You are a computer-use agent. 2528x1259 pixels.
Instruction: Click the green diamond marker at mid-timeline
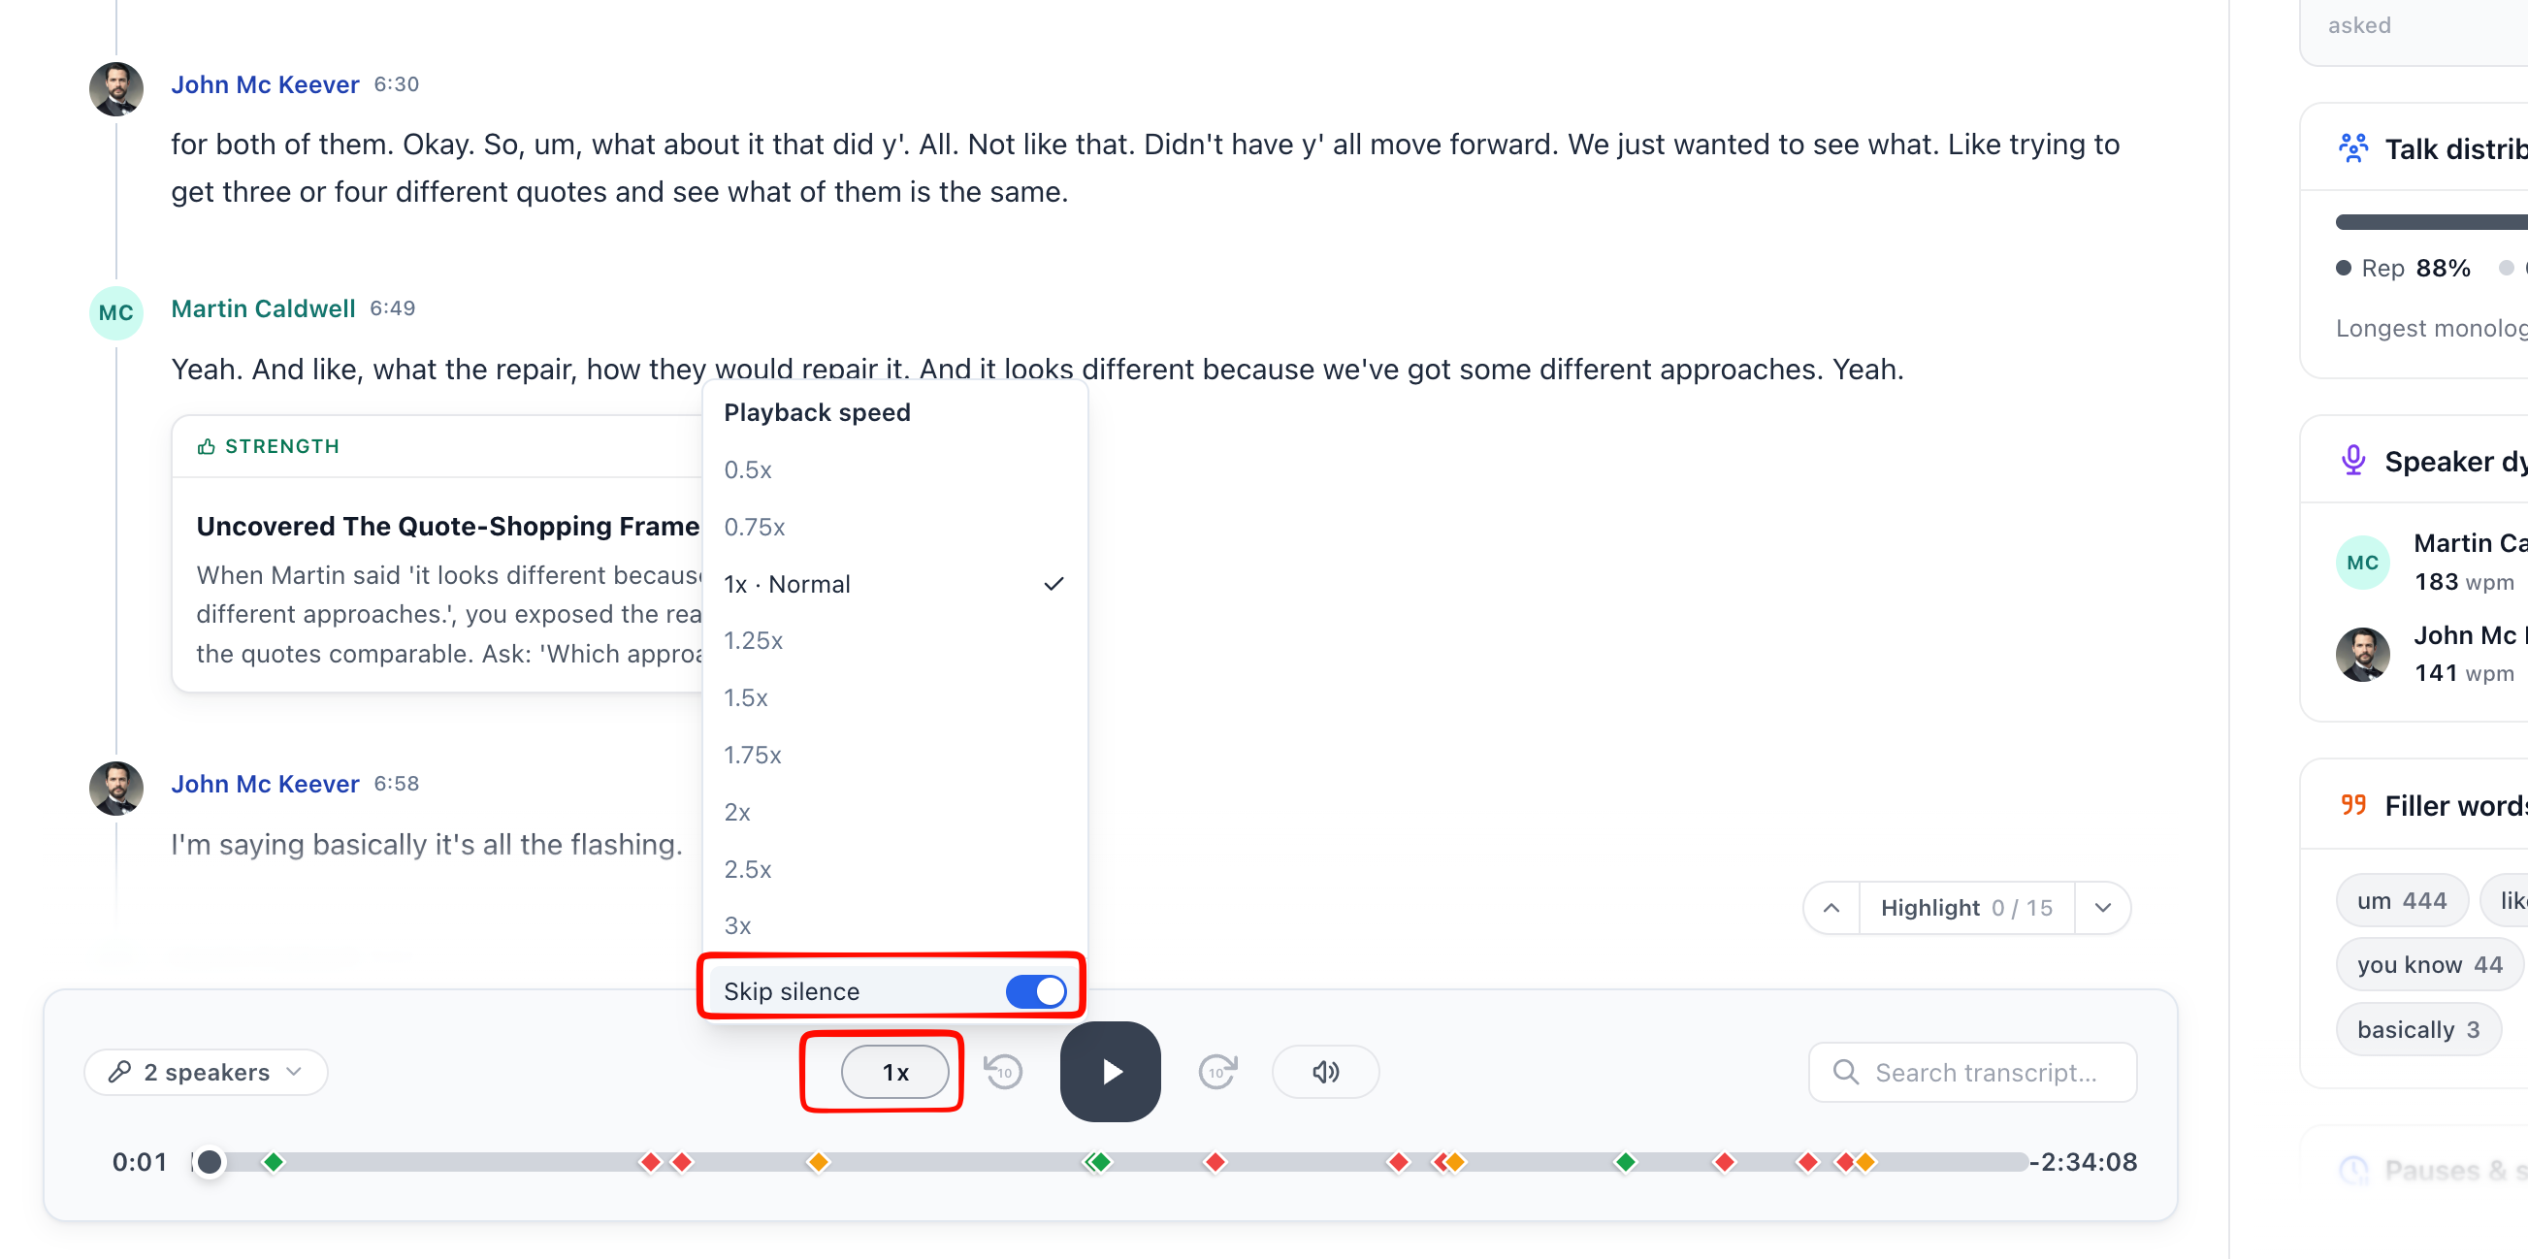coord(1100,1162)
